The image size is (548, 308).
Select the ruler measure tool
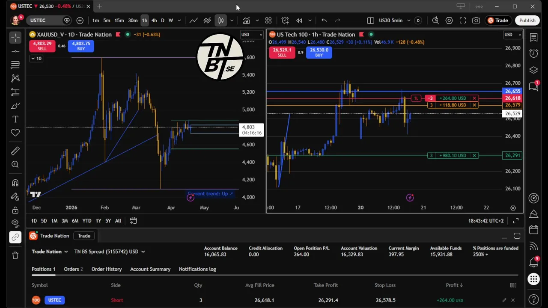point(15,151)
